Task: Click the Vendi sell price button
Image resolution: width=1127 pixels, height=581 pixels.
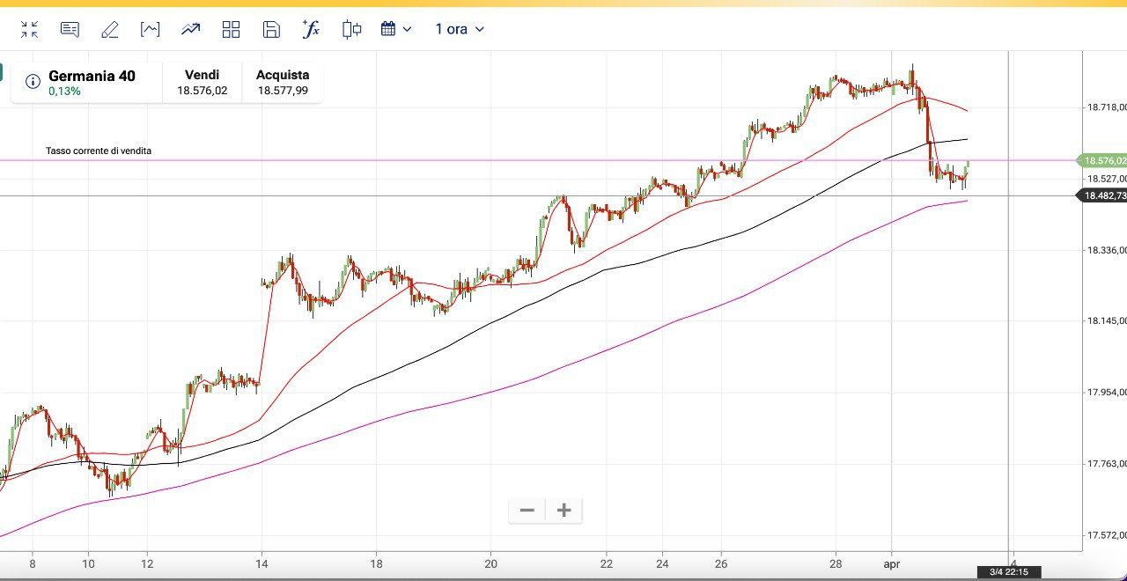Action: click(202, 83)
